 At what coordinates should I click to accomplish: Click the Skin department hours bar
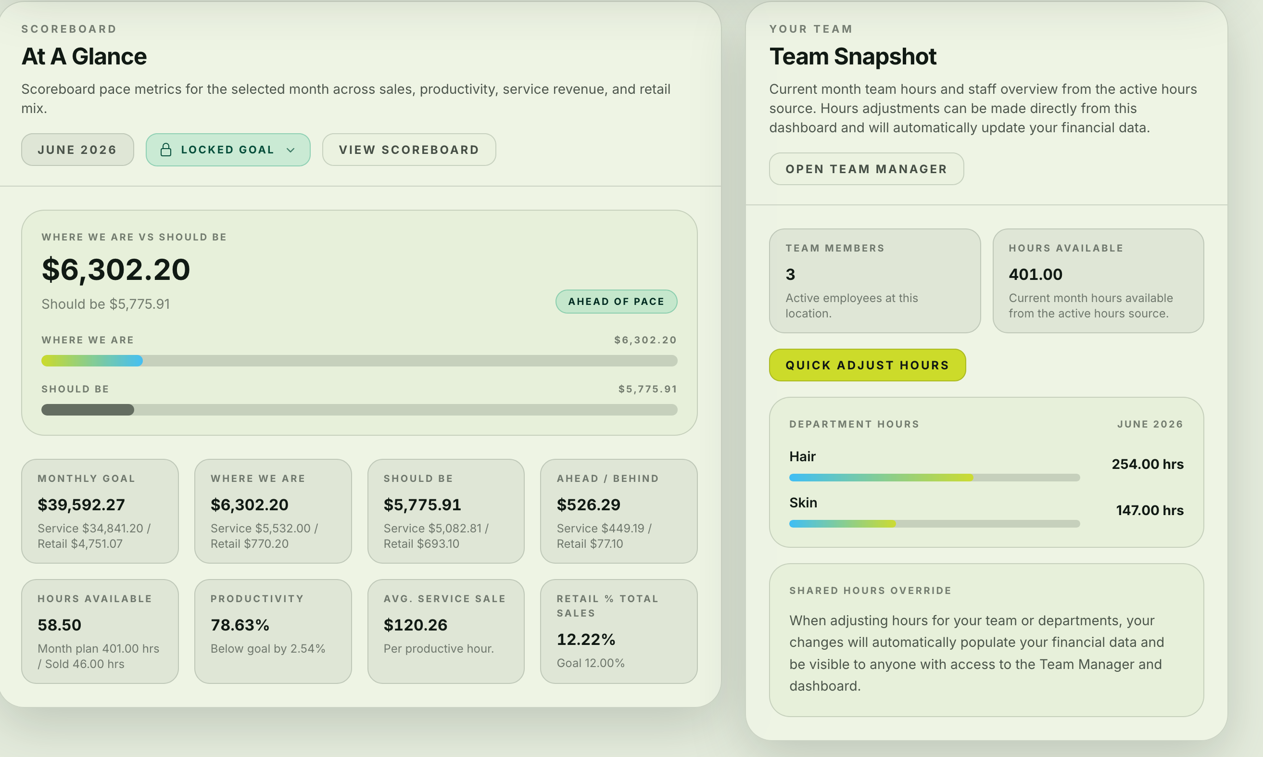coord(935,523)
